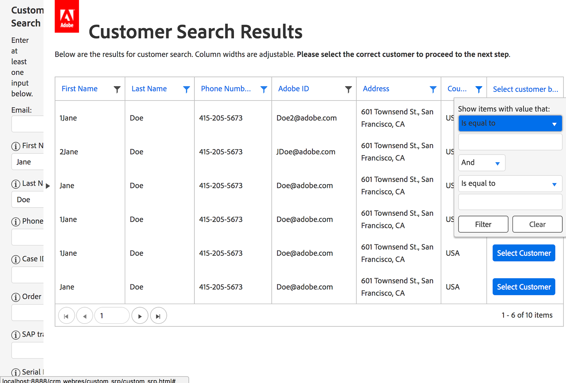Expand the first 'Is equal to' dropdown

point(510,124)
